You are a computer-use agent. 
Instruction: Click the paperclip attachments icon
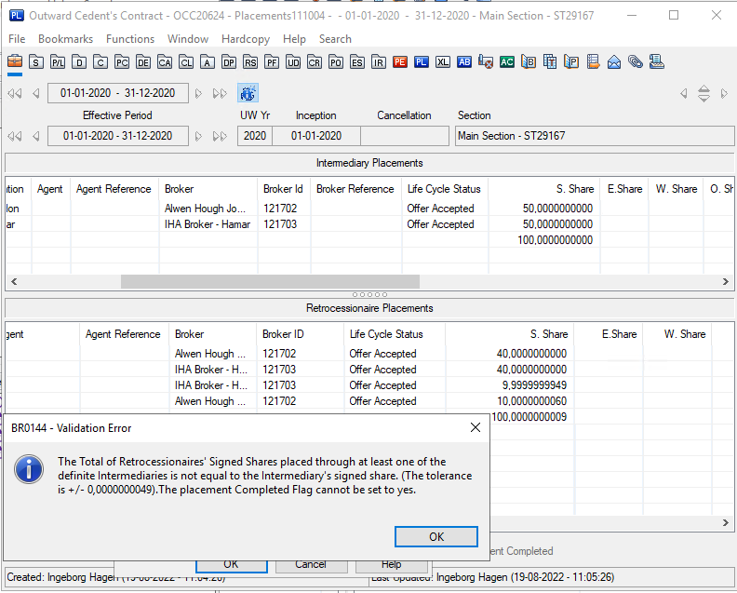click(x=635, y=61)
